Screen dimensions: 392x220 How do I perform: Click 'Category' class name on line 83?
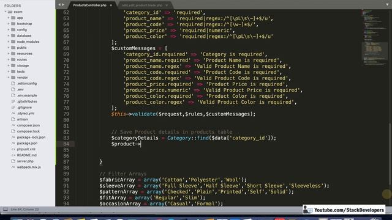tap(179, 138)
